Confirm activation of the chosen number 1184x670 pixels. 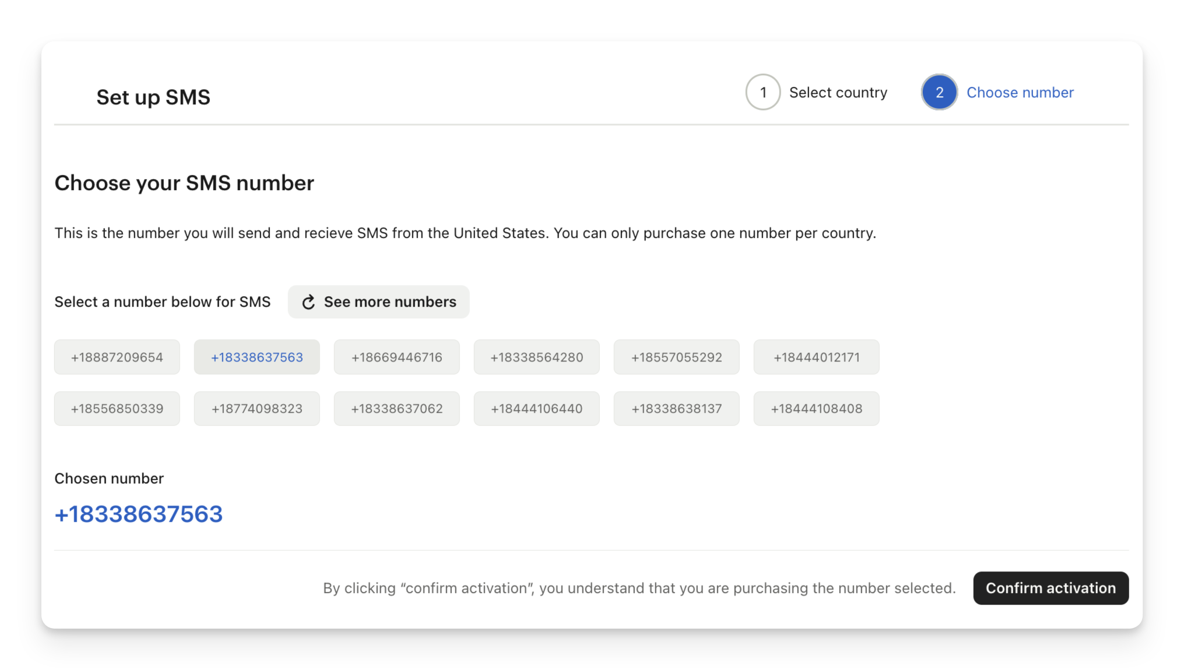(1051, 588)
